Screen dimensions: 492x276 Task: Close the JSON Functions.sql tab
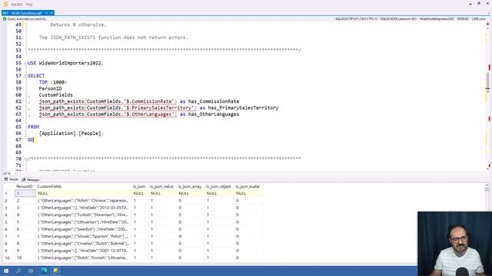pyautogui.click(x=52, y=13)
